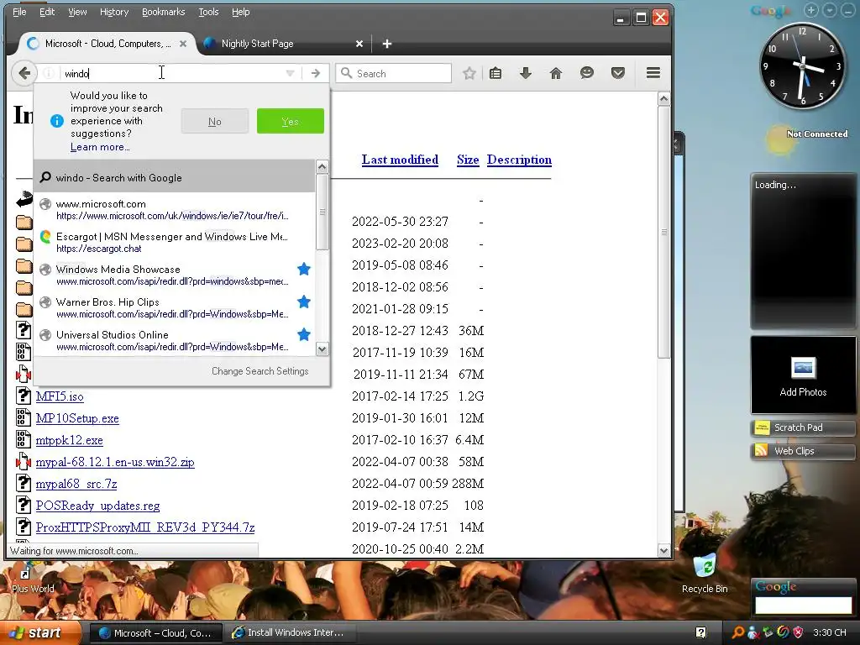Viewport: 860px width, 645px height.
Task: Close the Microsoft - Cloud, Computers tab
Action: click(x=183, y=44)
